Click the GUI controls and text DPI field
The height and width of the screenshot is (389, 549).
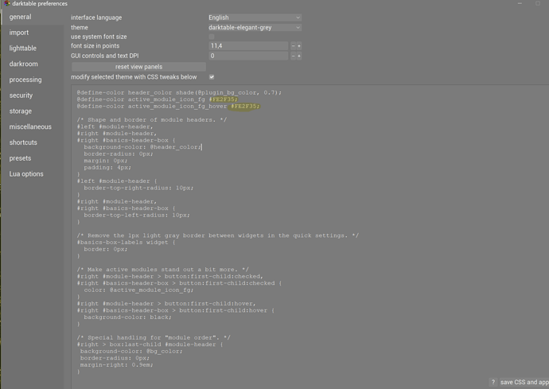248,56
